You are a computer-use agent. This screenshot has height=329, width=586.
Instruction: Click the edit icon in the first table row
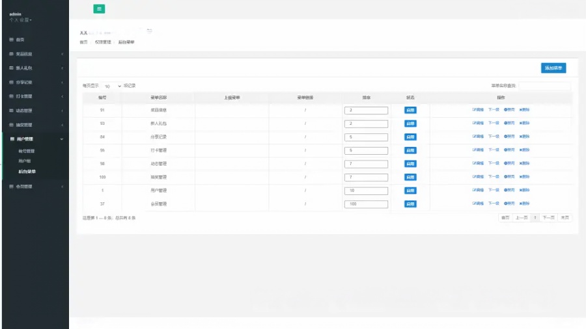tap(474, 110)
